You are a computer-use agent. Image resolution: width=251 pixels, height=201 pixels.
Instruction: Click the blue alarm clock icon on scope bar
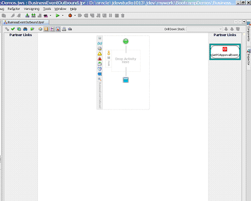tap(100, 69)
